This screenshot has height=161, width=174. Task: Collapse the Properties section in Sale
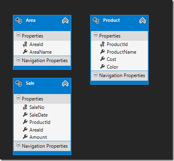(x=18, y=98)
